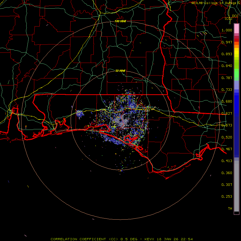Click the Correlation Coefficient caption at bottom
This screenshot has height=241, width=241.
tap(122, 239)
